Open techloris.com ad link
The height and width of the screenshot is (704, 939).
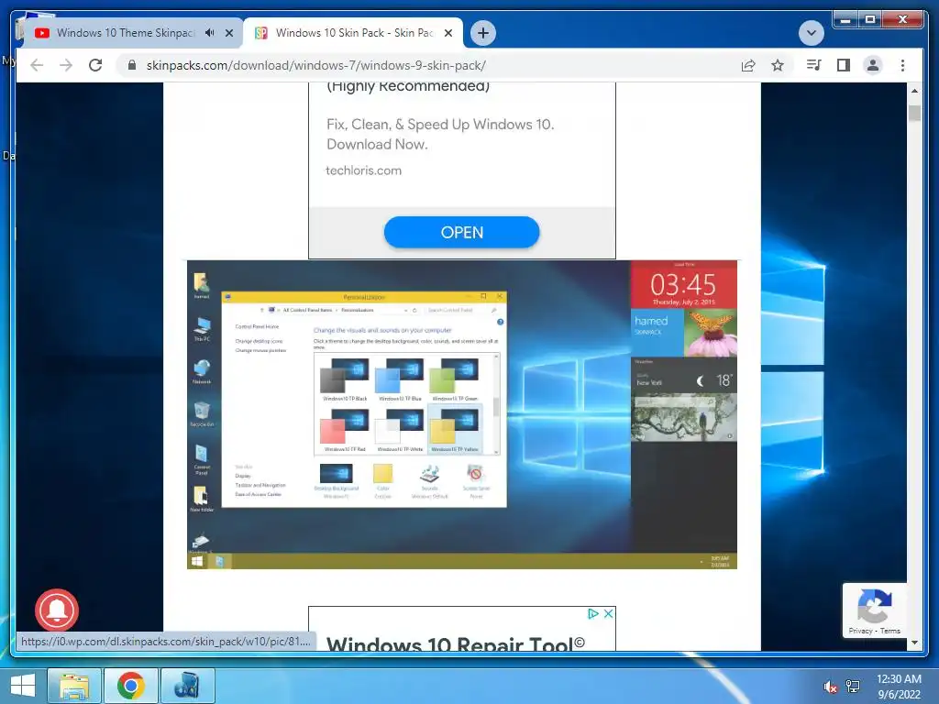363,170
